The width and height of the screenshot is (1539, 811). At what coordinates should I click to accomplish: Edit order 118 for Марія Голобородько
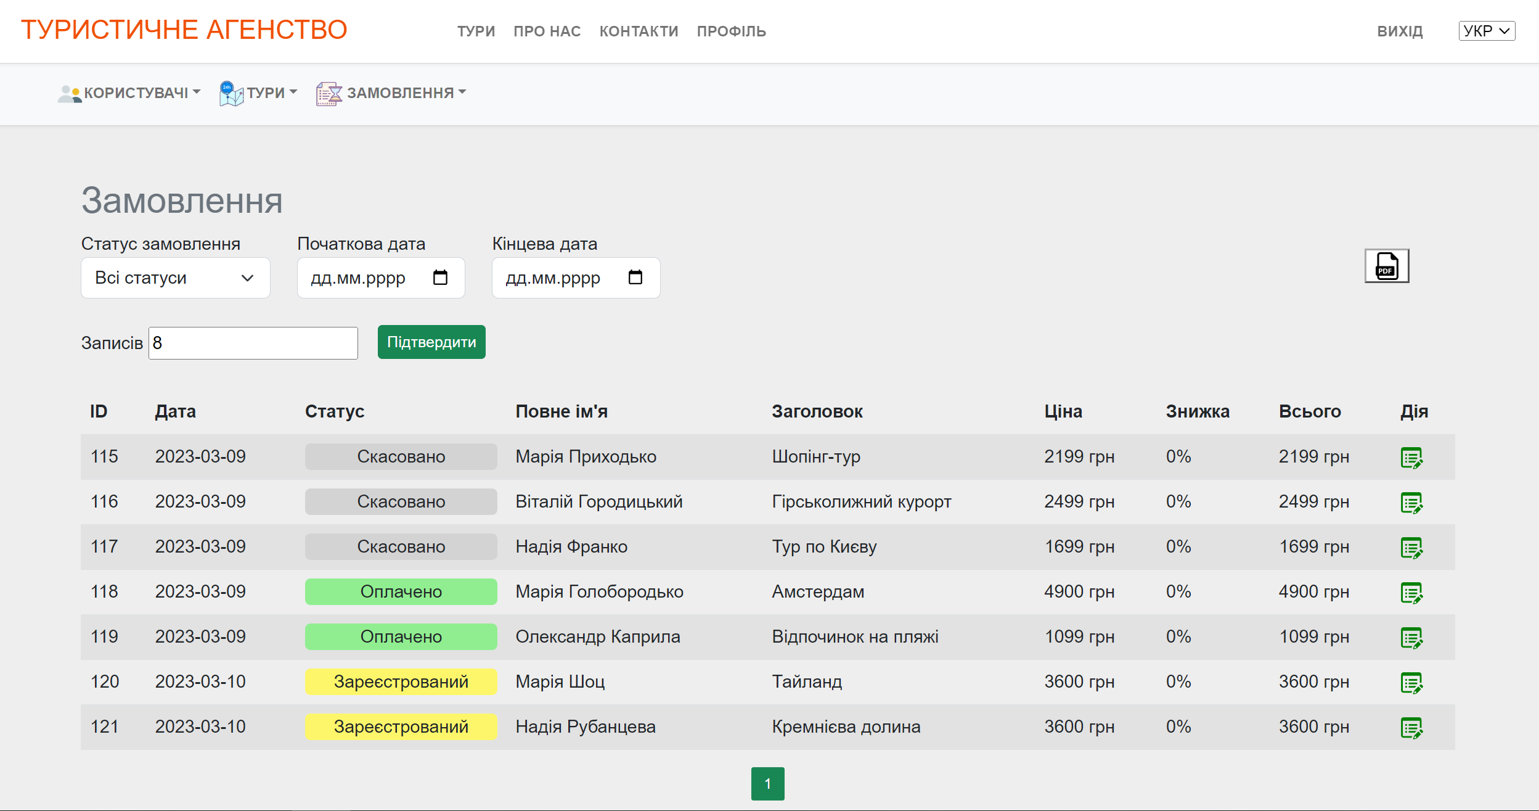click(1411, 593)
